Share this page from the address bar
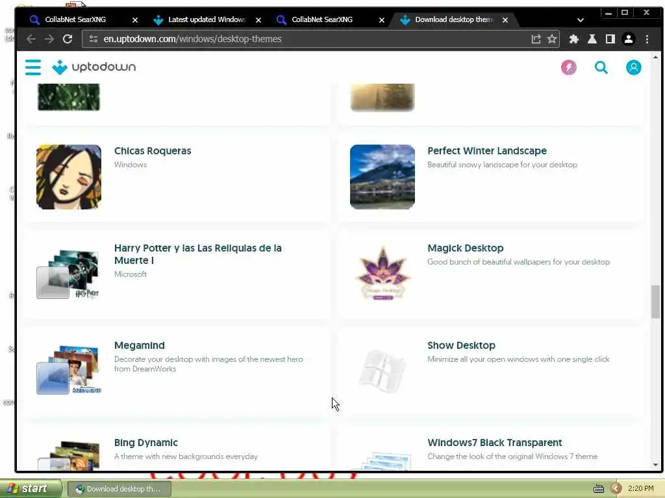 point(536,39)
